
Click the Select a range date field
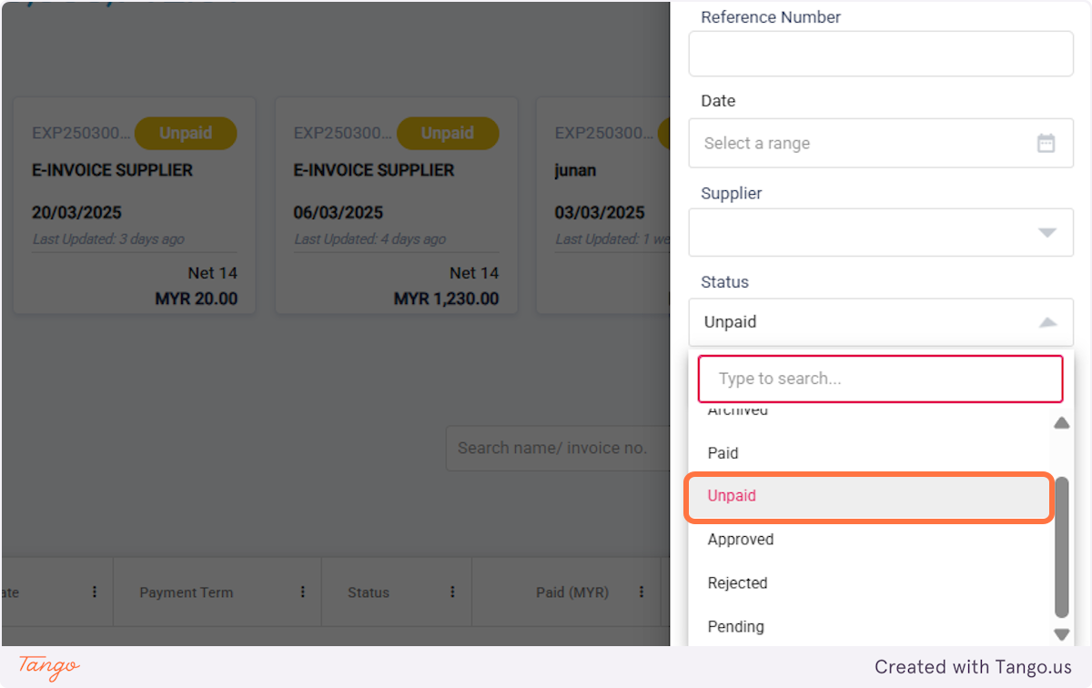click(x=881, y=143)
